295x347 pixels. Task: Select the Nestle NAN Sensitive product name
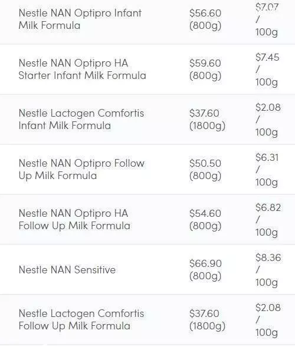click(x=67, y=270)
